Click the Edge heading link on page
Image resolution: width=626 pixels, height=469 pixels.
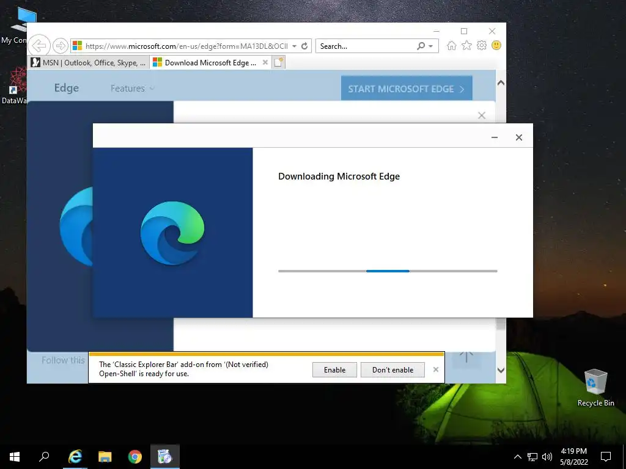tap(66, 88)
